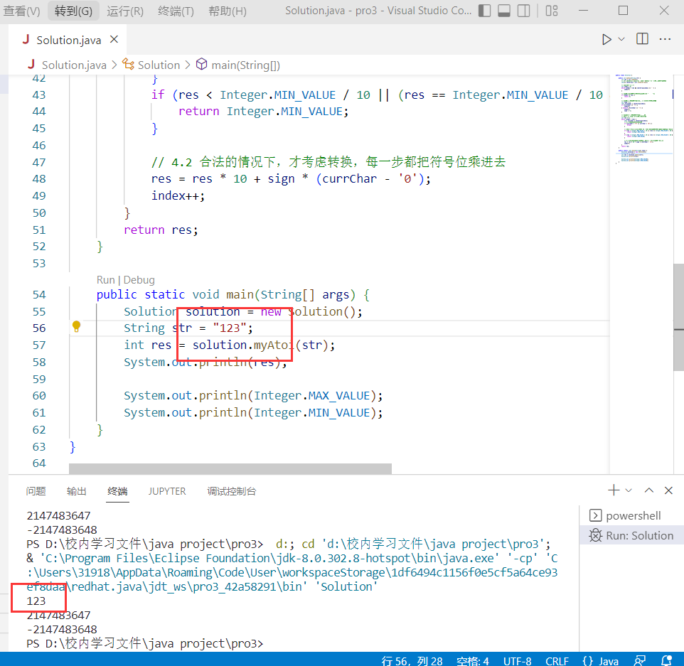
Task: Switch to the JUPYTER panel tab
Action: click(x=167, y=492)
